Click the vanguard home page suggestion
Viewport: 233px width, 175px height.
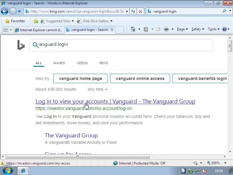(80, 78)
